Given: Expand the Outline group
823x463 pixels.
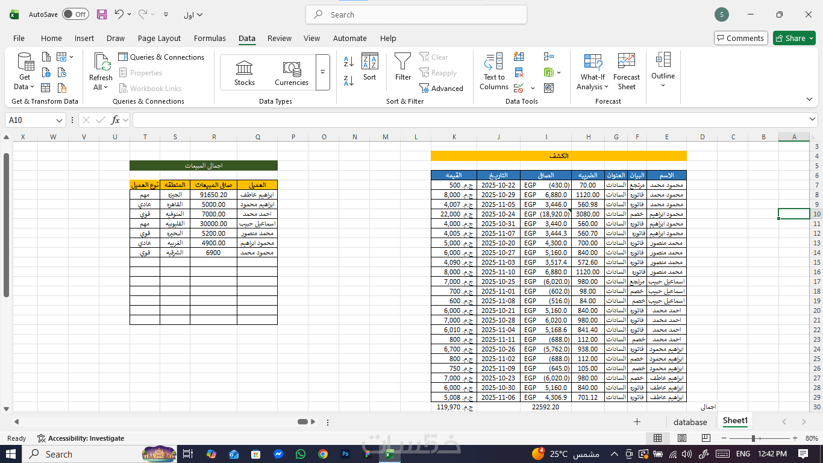Looking at the screenshot, I should (x=663, y=71).
